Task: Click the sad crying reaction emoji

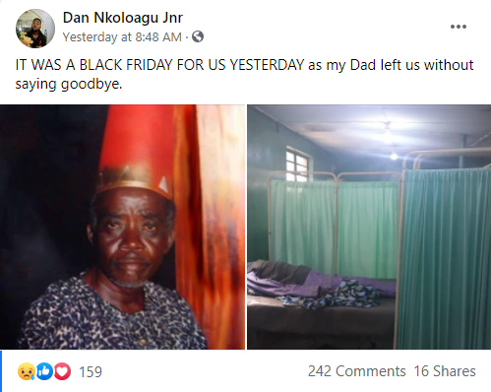Action: click(27, 371)
